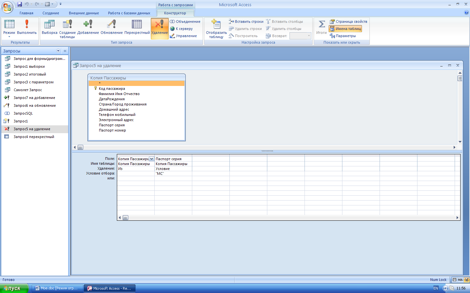Viewport: 470px width, 293px height.
Task: Select Запрос6 на обновление item
Action: point(35,105)
